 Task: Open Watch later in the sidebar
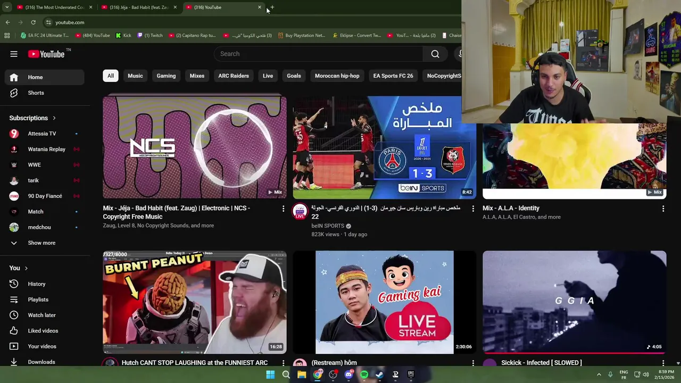coord(45,315)
